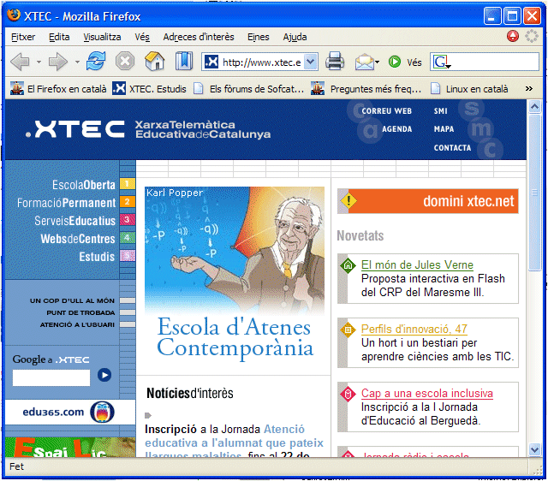548x481 pixels.
Task: Click the yellow diamond icon by Perfils d'innovació
Action: [x=348, y=330]
